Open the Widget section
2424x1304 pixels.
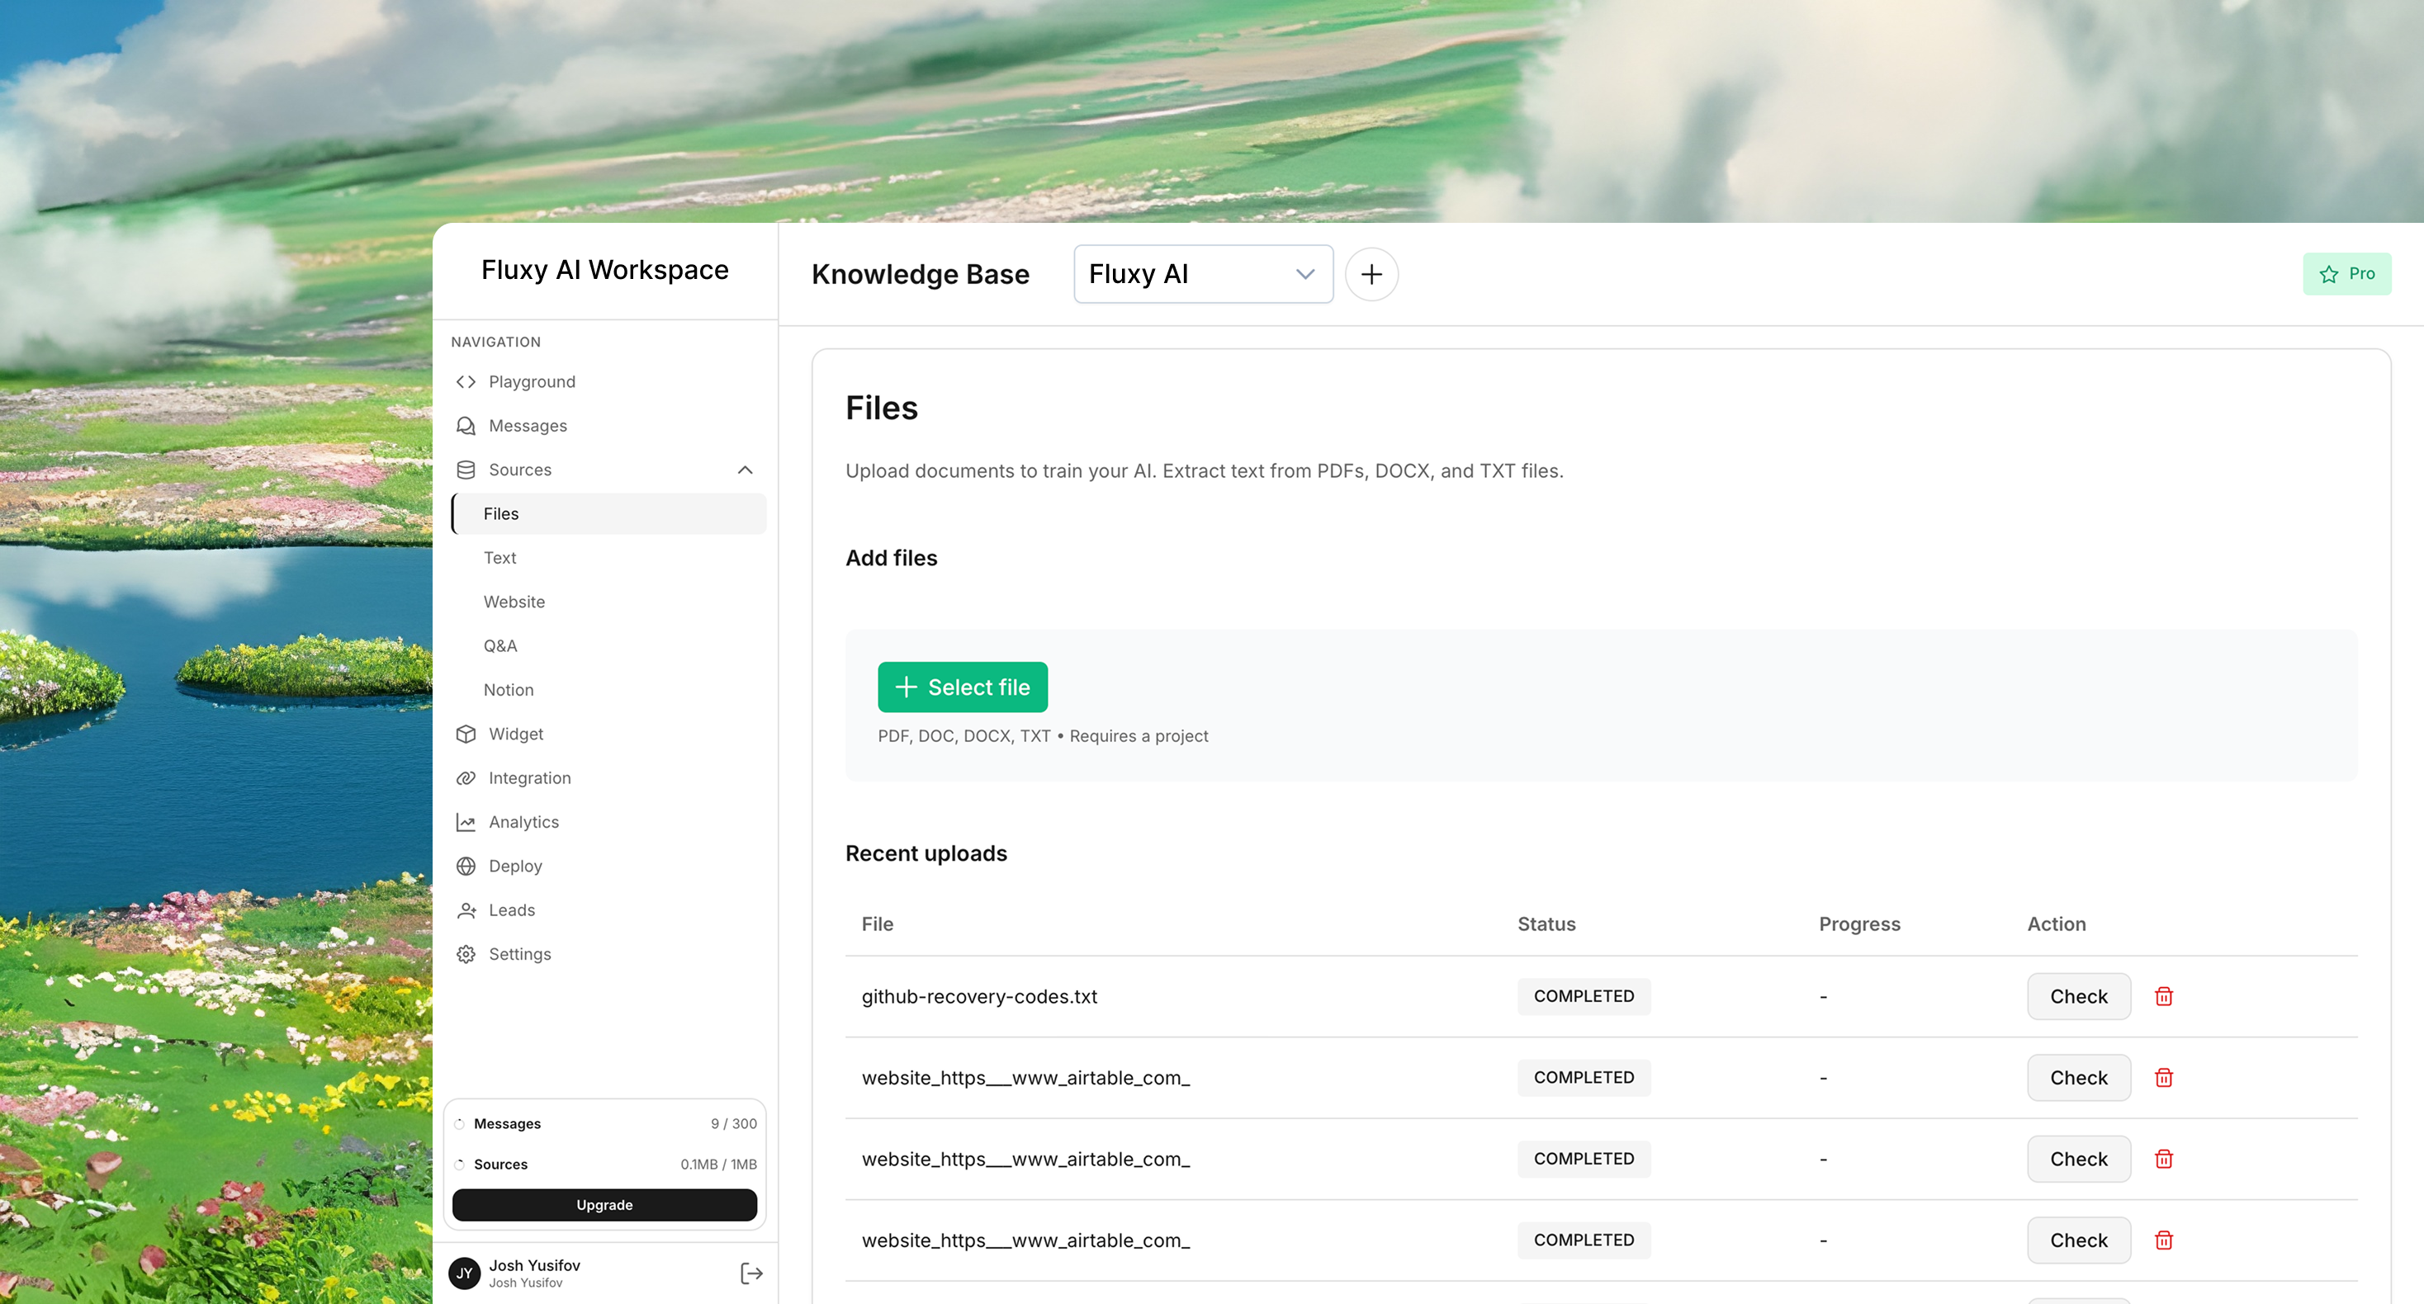coord(516,734)
